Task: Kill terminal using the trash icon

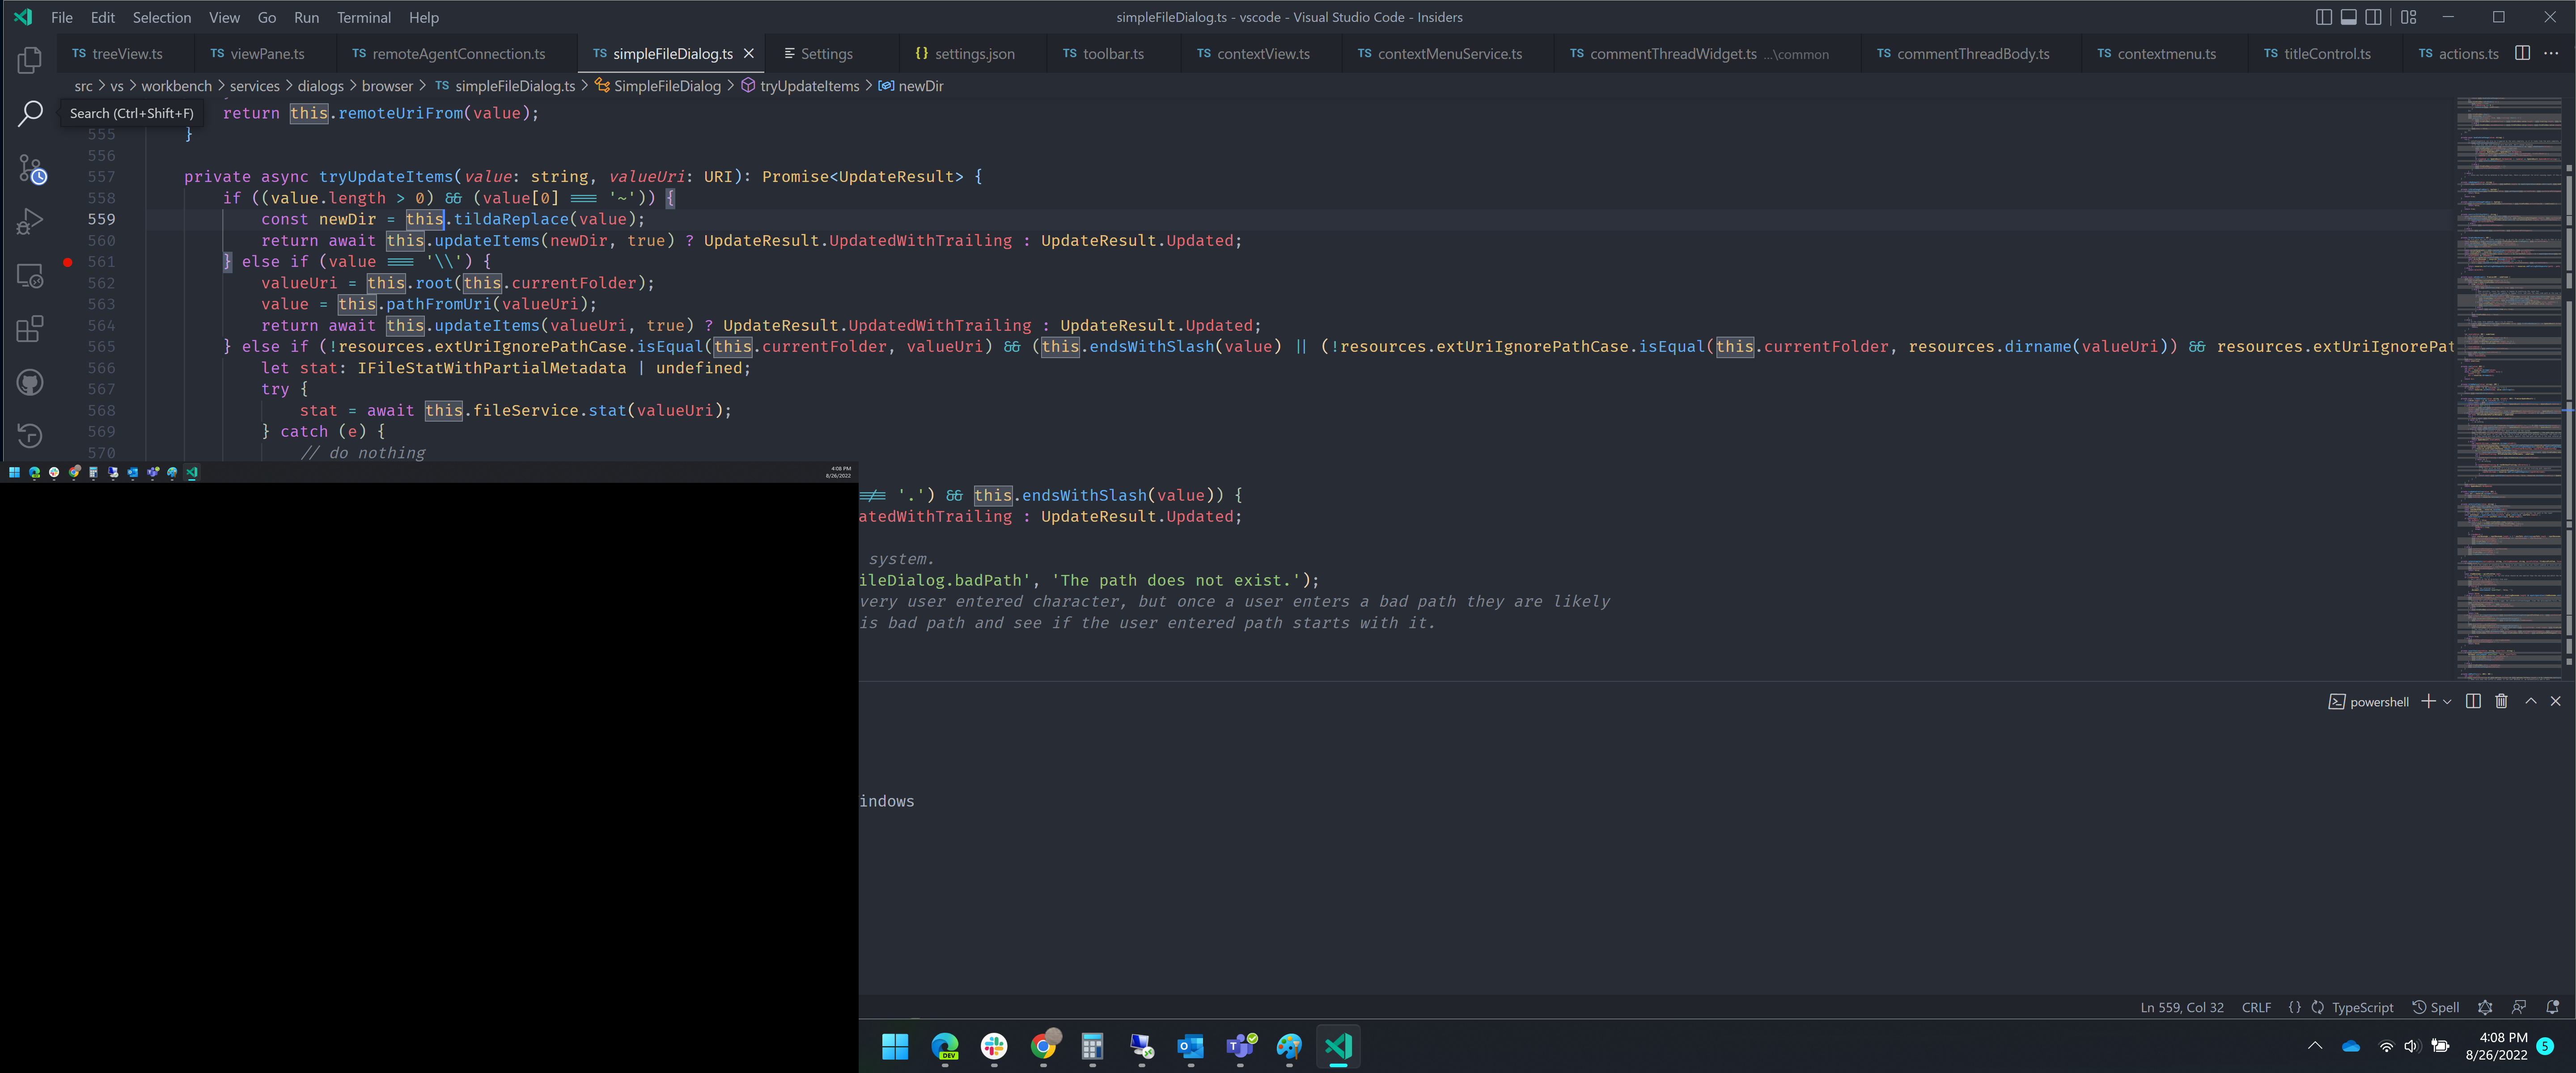Action: 2501,701
